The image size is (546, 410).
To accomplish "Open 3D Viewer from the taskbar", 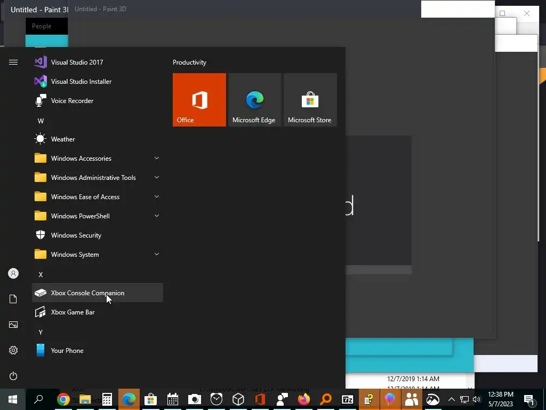I will [238, 399].
